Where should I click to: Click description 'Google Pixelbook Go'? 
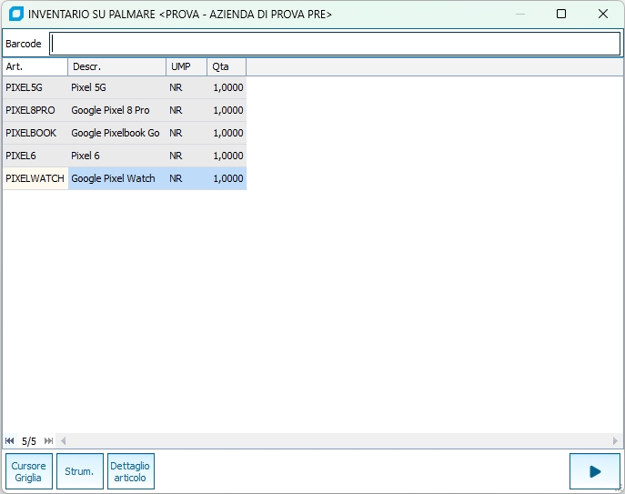point(116,133)
